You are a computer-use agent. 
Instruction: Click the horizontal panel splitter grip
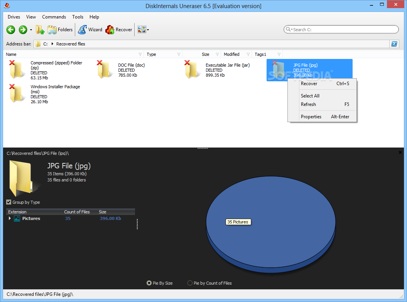point(203,148)
